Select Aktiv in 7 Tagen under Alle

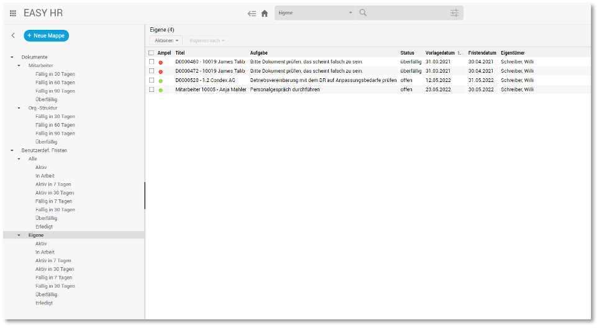coord(53,184)
